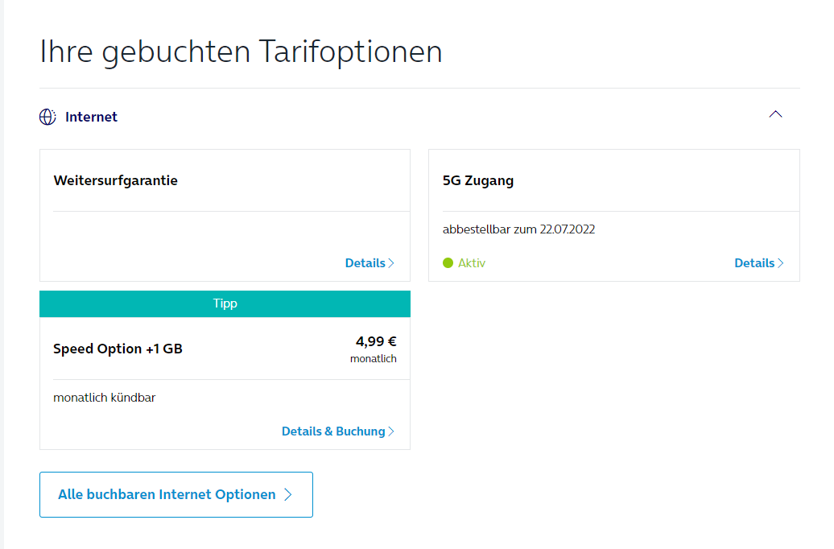Viewport: 834px width, 549px height.
Task: Click the arrow icon next to Weitersurfgarantie Details
Action: [x=391, y=262]
